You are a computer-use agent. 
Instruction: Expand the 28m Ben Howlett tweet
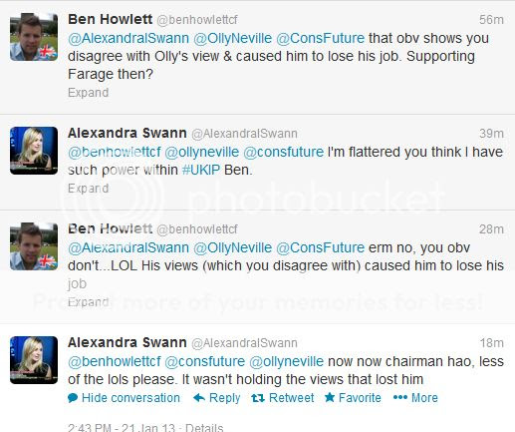click(x=89, y=302)
